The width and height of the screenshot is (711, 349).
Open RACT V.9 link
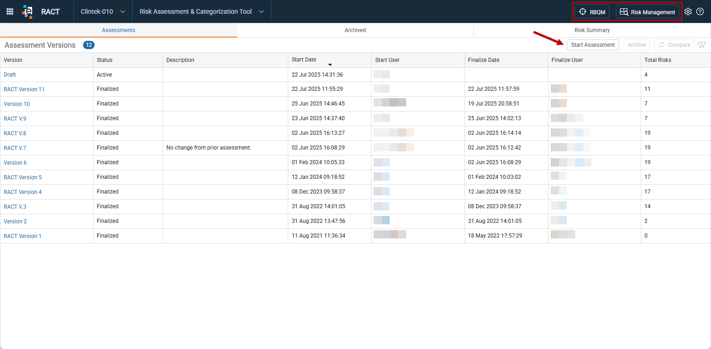click(15, 119)
